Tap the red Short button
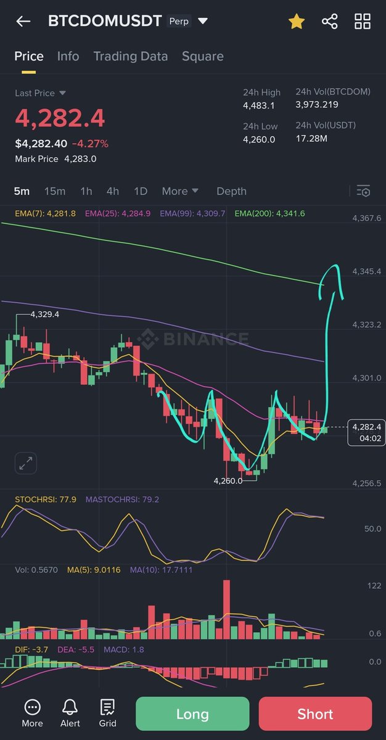Viewport: 386px width, 740px height. tap(315, 713)
